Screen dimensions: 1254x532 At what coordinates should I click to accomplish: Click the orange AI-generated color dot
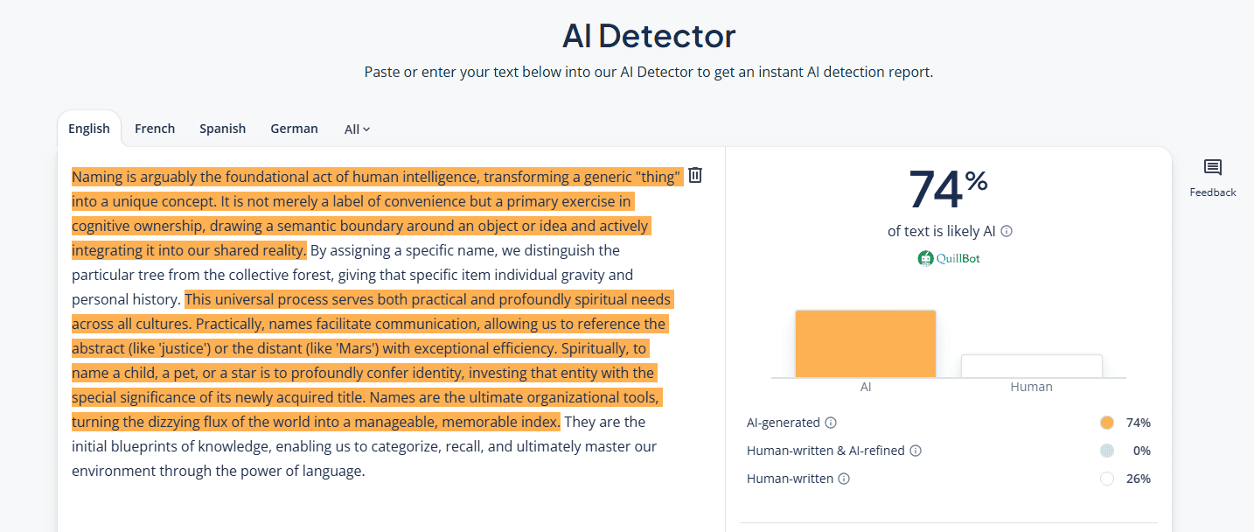[1107, 423]
